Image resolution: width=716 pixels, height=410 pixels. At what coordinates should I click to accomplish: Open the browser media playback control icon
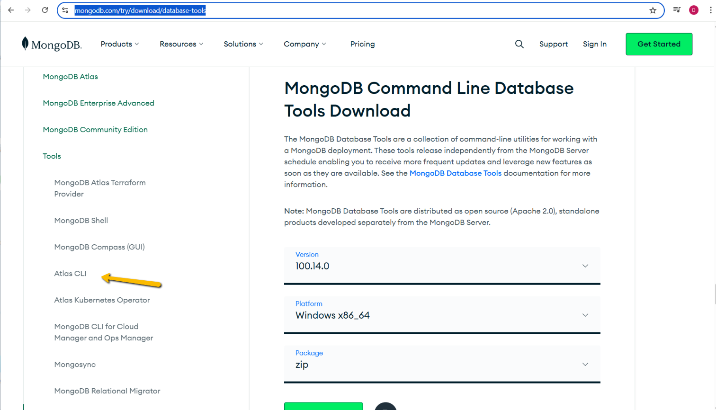point(677,9)
